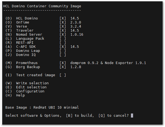The width and height of the screenshot is (165, 127).
Task: Enable the Domino Leap checkbox
Action: (x=63, y=51)
